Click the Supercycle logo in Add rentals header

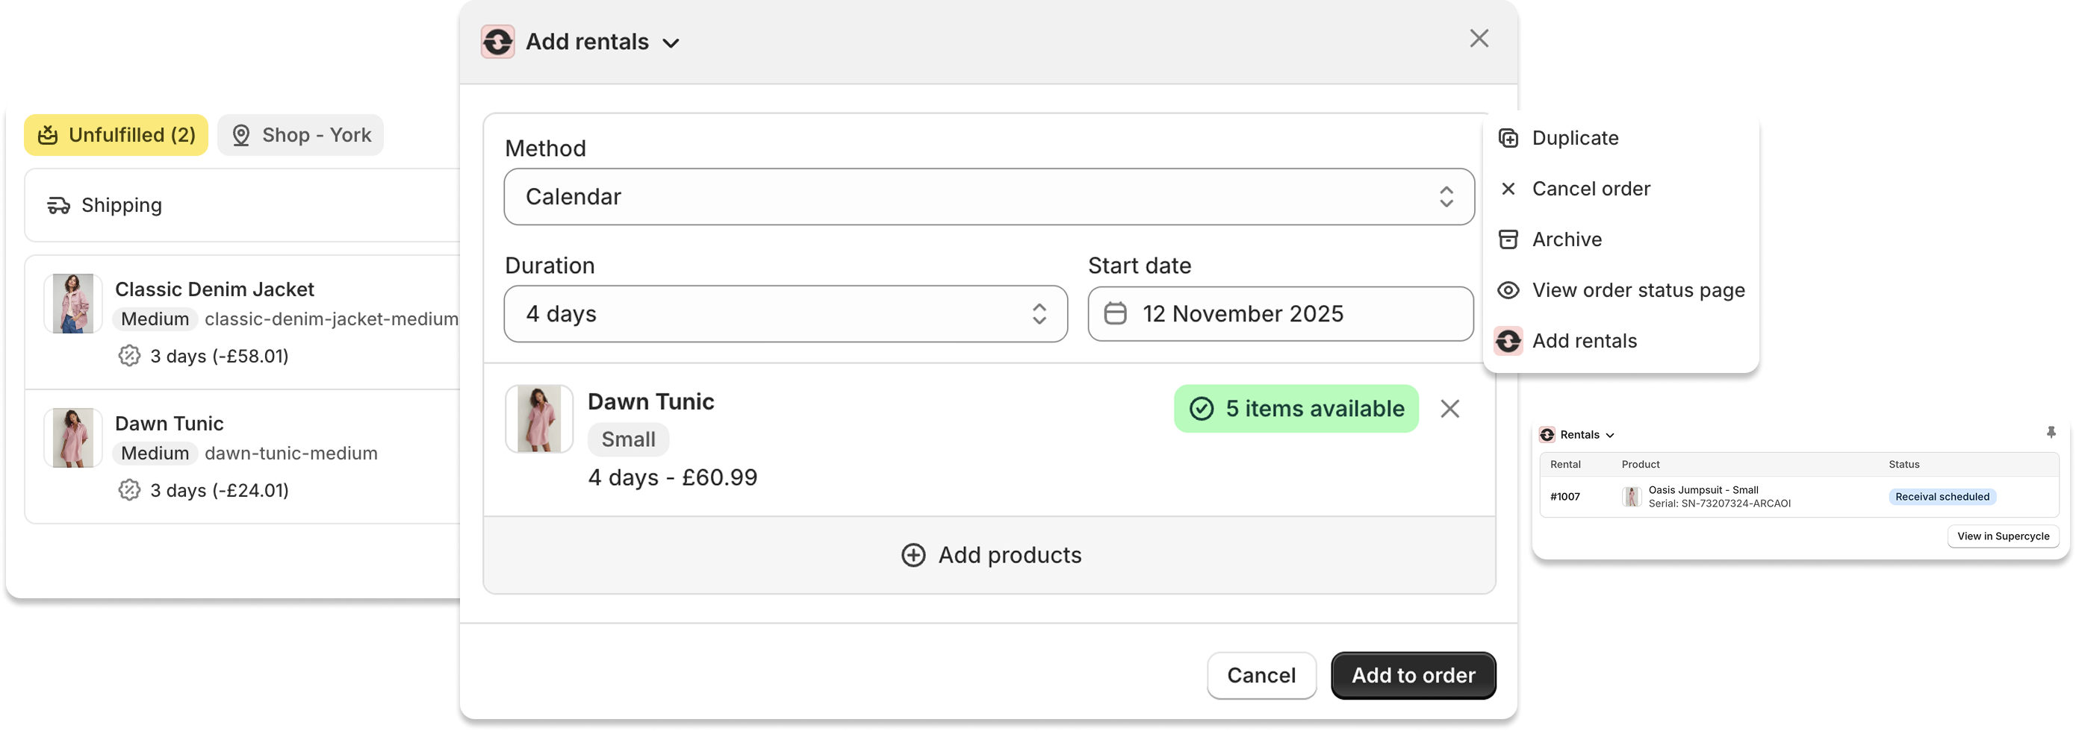click(x=498, y=42)
